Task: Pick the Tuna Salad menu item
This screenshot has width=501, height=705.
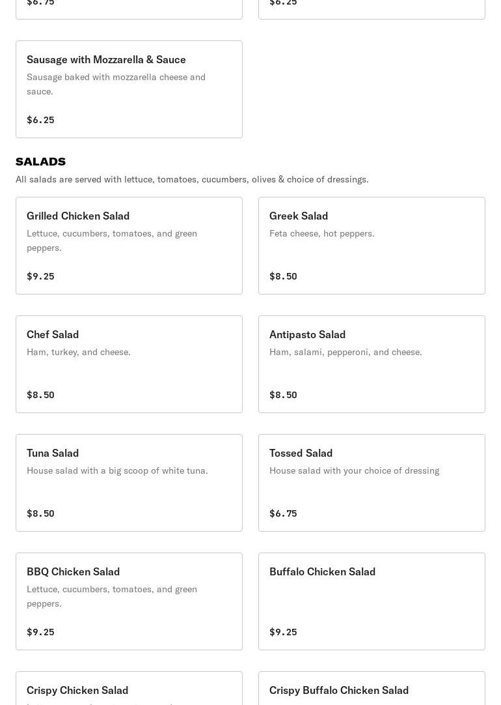Action: point(129,483)
